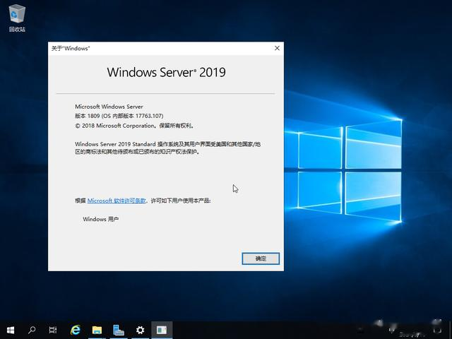The image size is (452, 339).
Task: Open Server Manager from taskbar
Action: pos(119,330)
